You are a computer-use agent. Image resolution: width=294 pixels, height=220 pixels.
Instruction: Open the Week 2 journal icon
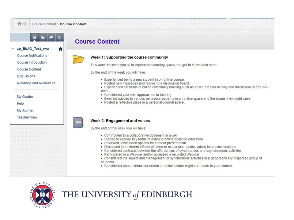coord(78,123)
